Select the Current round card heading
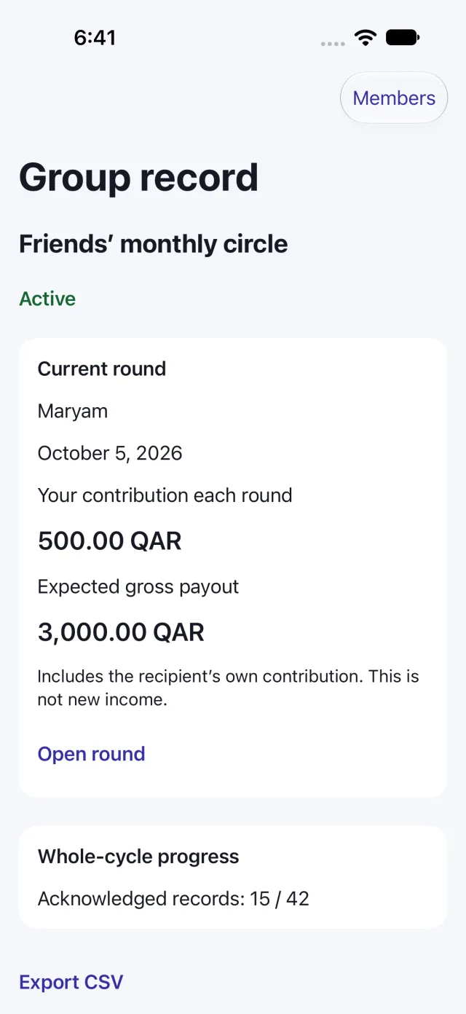The image size is (466, 1014). click(102, 369)
